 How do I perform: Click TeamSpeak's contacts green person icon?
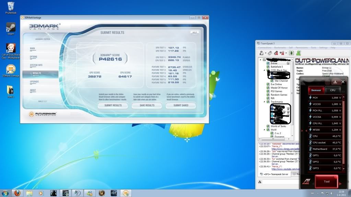pyautogui.click(x=299, y=53)
